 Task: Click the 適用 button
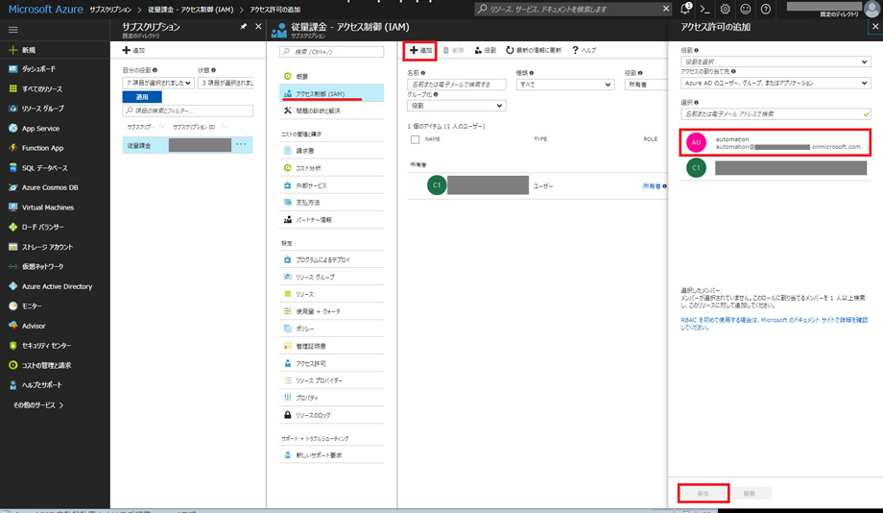[142, 97]
